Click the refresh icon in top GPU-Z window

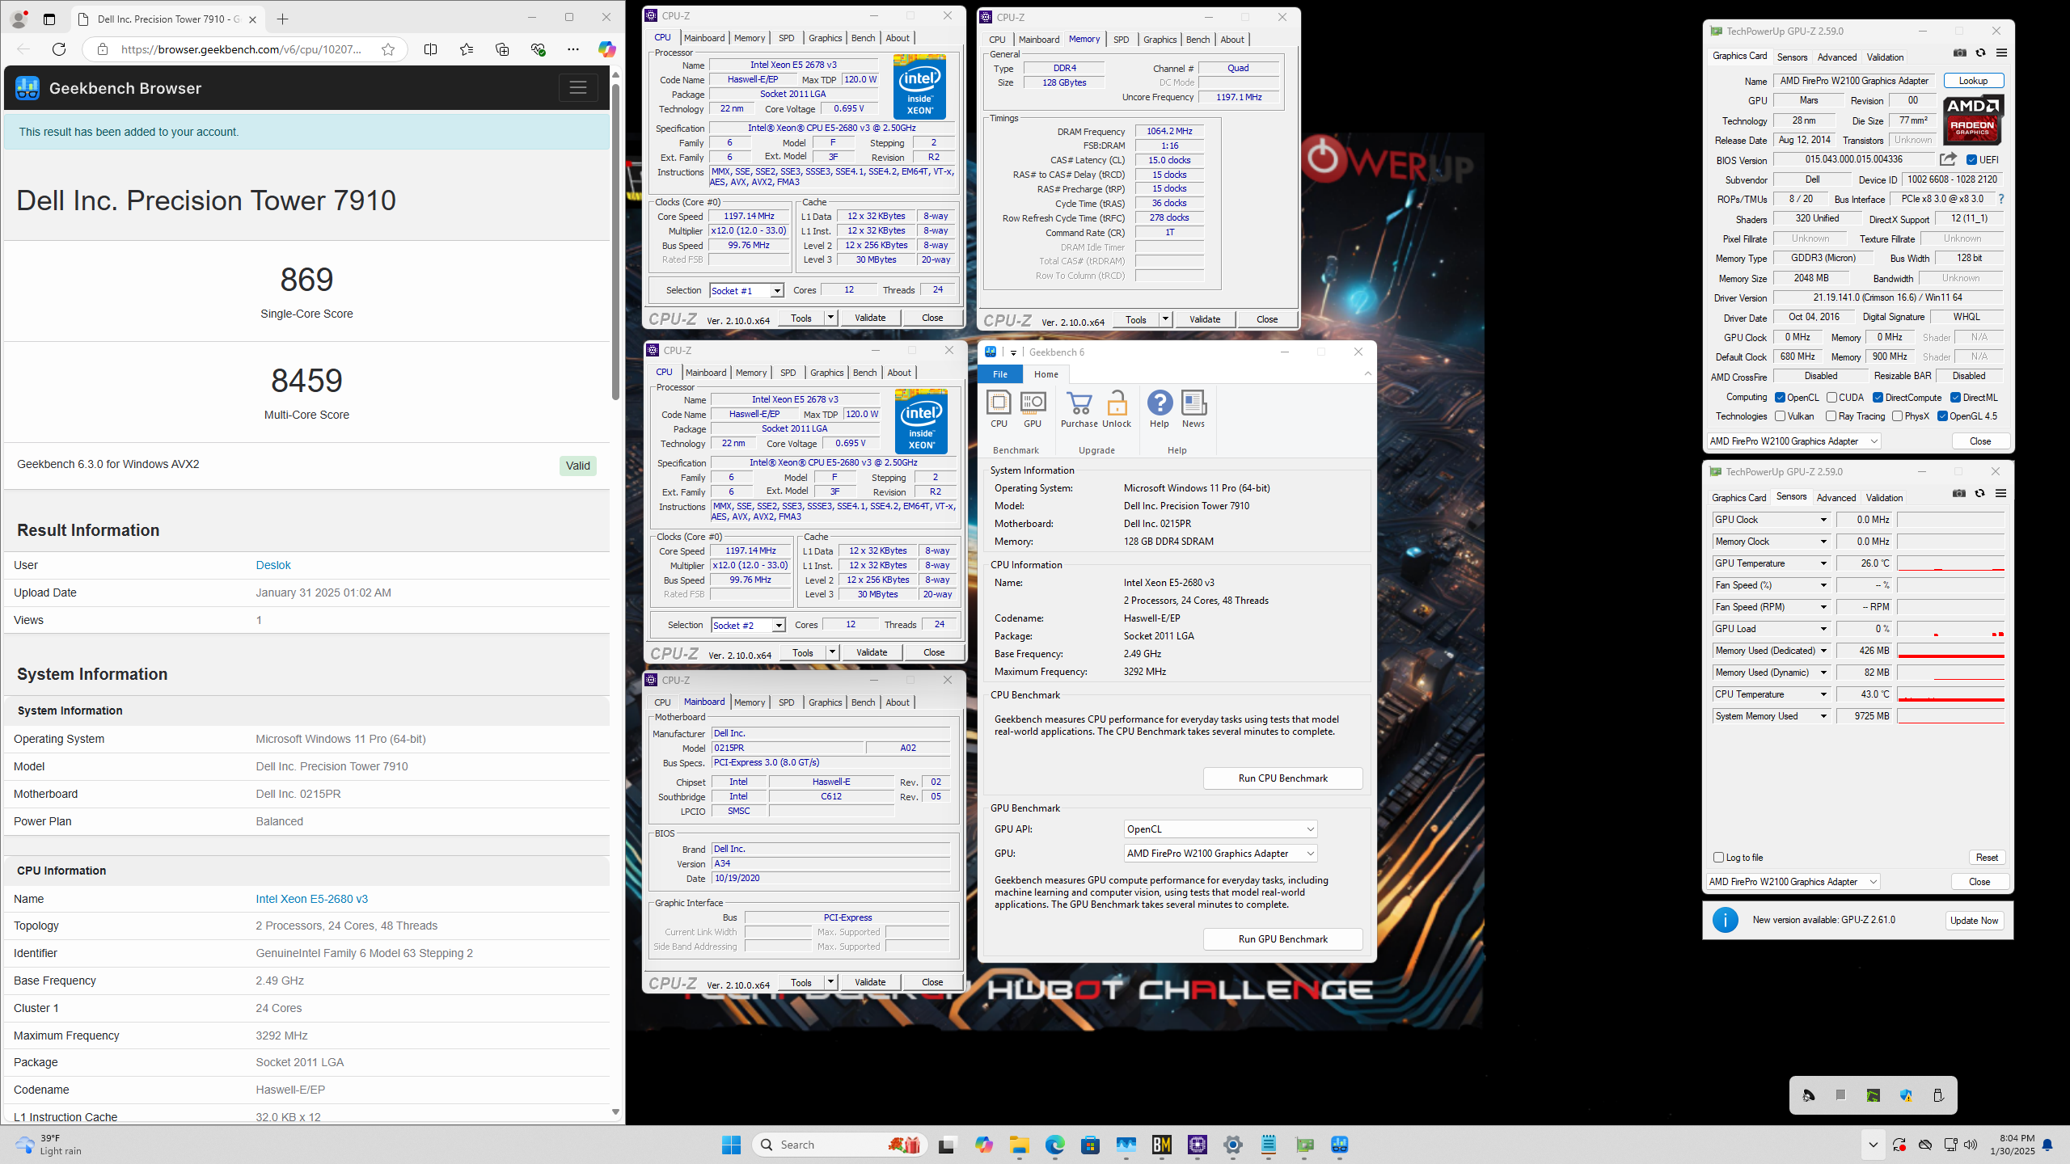click(1981, 53)
